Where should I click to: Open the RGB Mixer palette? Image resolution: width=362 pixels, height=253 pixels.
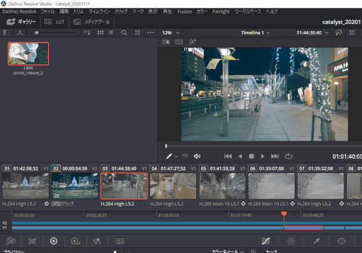click(97, 241)
